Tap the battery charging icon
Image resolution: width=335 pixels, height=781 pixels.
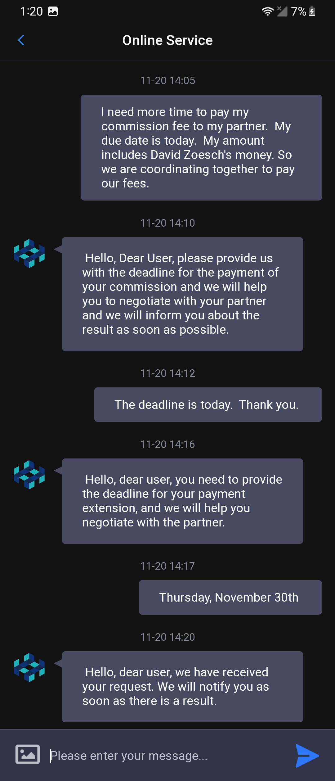(312, 11)
